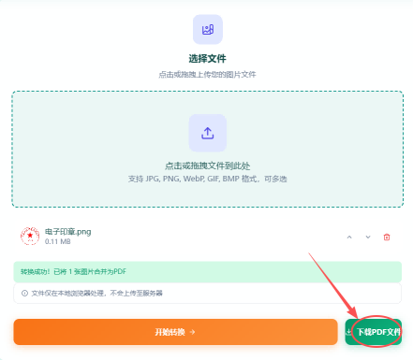The height and width of the screenshot is (360, 413).
Task: Click the 下载PDF文件 green button
Action: pyautogui.click(x=374, y=332)
